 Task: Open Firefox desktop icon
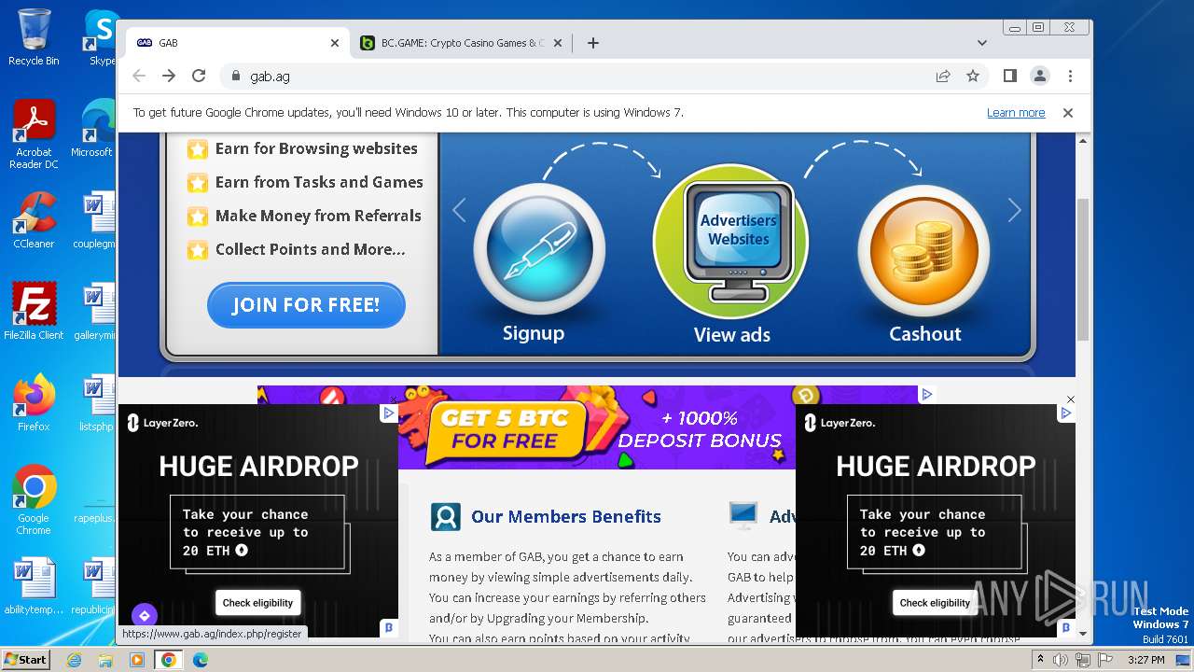pyautogui.click(x=34, y=402)
